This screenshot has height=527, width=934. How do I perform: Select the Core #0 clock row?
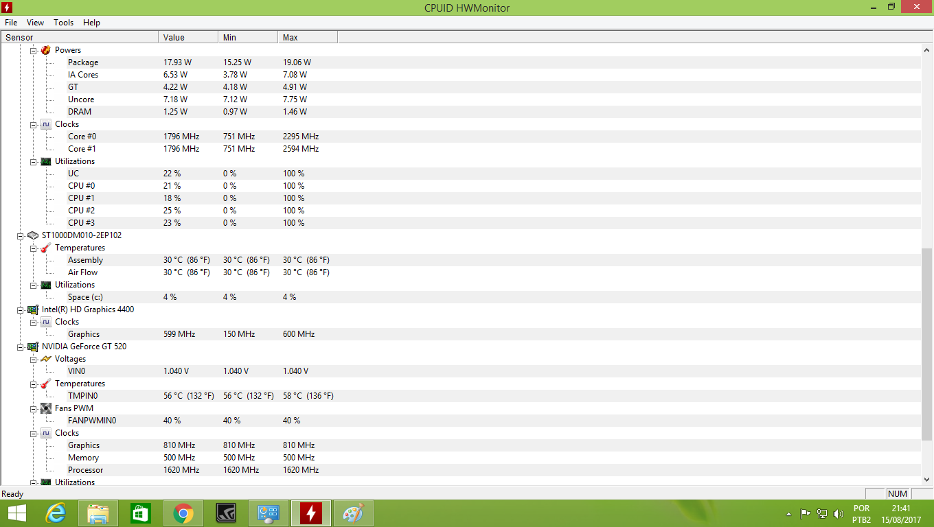coord(460,137)
